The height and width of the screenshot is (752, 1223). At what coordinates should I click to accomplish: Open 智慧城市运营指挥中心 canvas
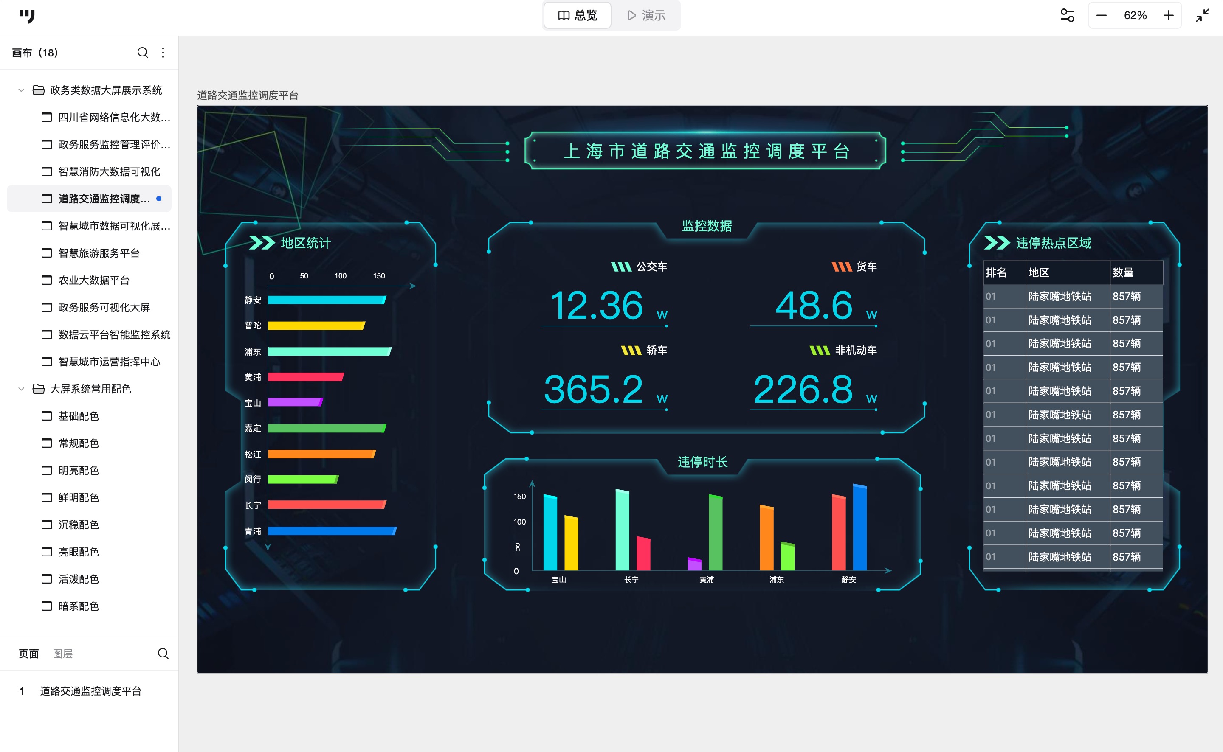point(90,362)
